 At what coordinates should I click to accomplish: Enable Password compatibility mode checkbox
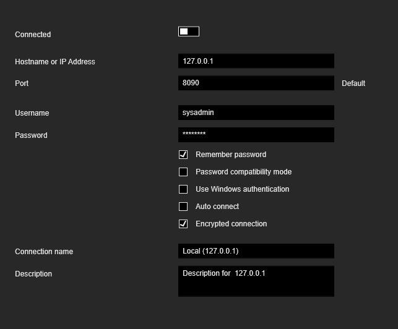[x=183, y=172]
